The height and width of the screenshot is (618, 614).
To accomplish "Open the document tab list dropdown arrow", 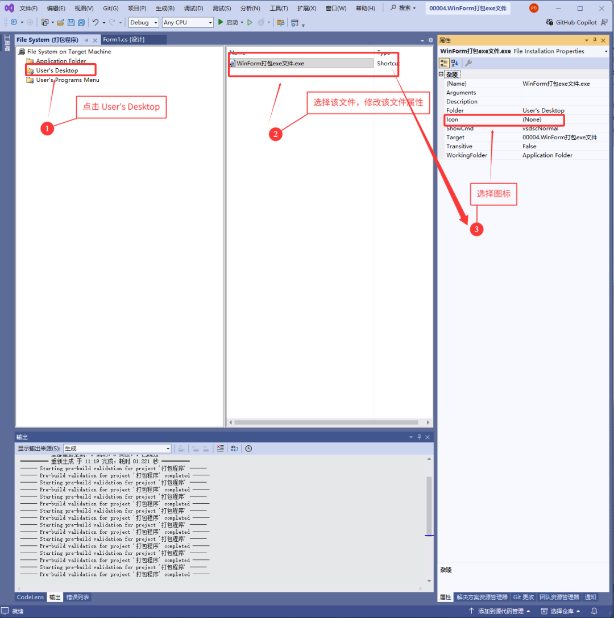I will [x=422, y=40].
